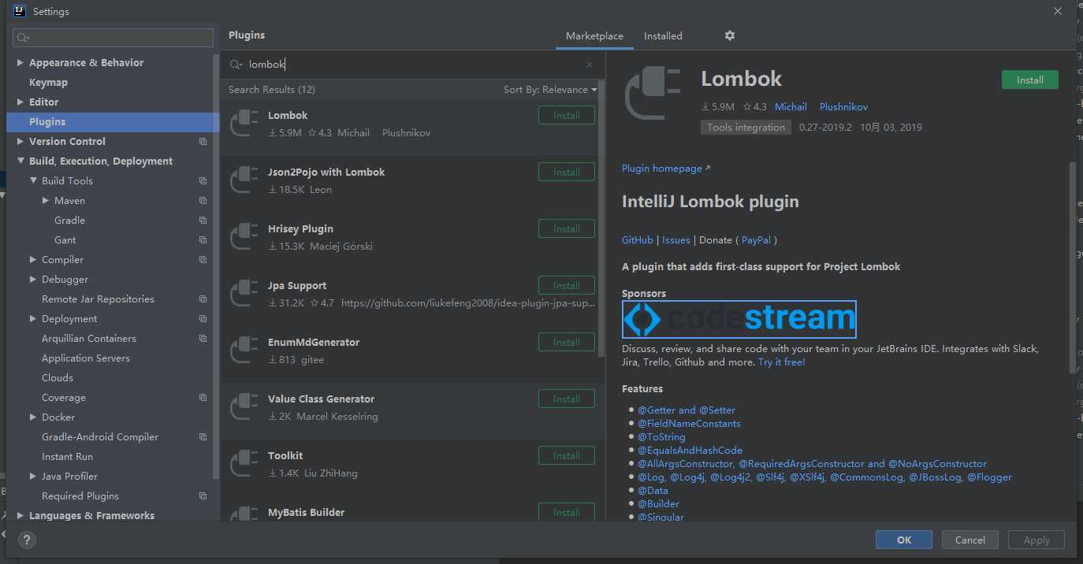Select Gradle in the settings tree
This screenshot has height=564, width=1083.
pyautogui.click(x=69, y=221)
